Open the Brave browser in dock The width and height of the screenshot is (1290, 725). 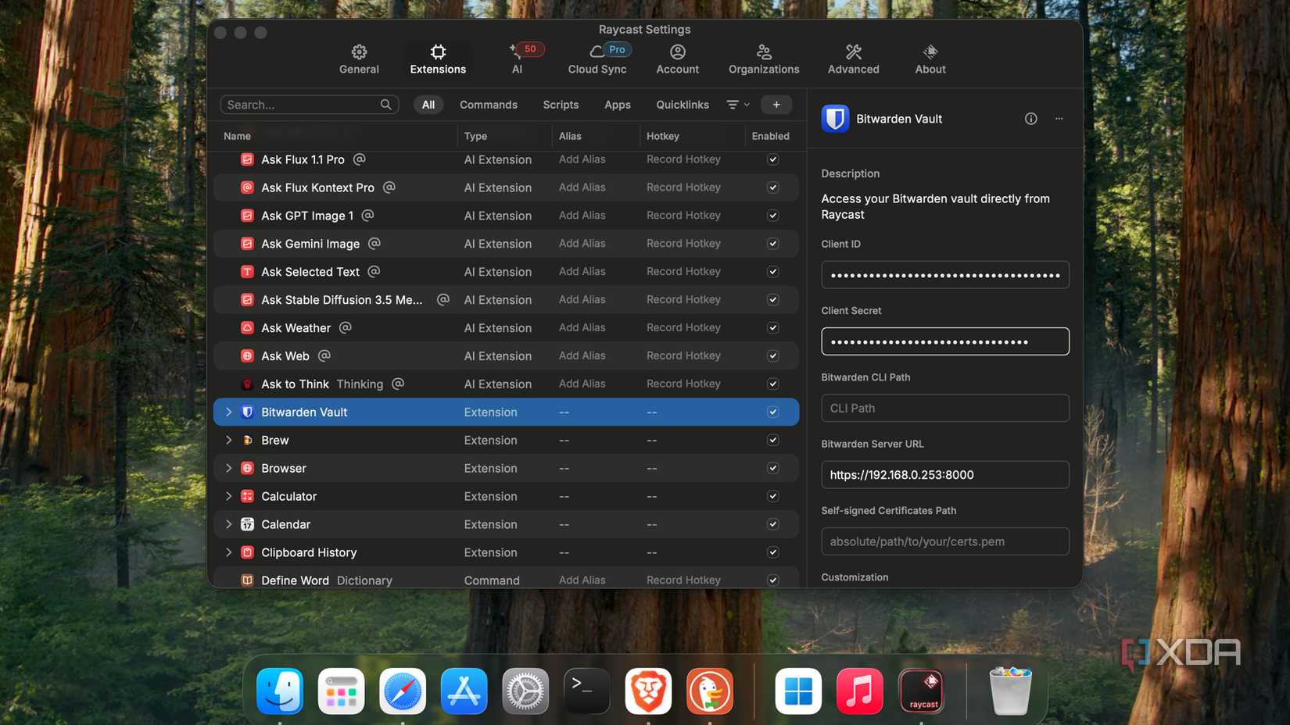tap(648, 691)
